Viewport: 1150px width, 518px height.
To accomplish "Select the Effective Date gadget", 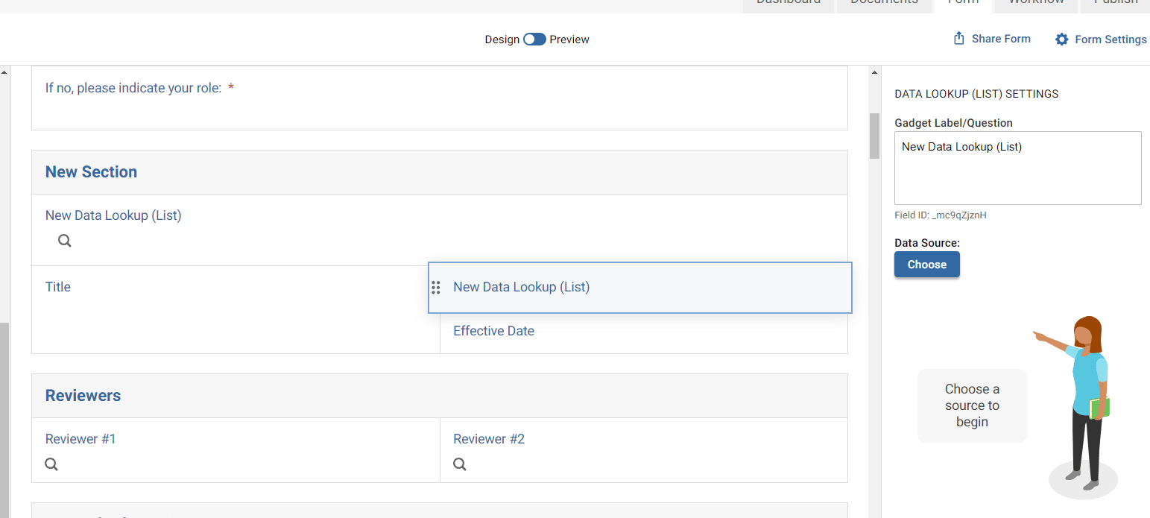I will click(x=493, y=331).
